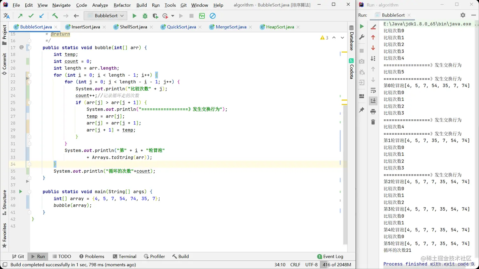Open the Profiler tool window at bottom
Screen dimensions: 479x269
tap(154, 256)
